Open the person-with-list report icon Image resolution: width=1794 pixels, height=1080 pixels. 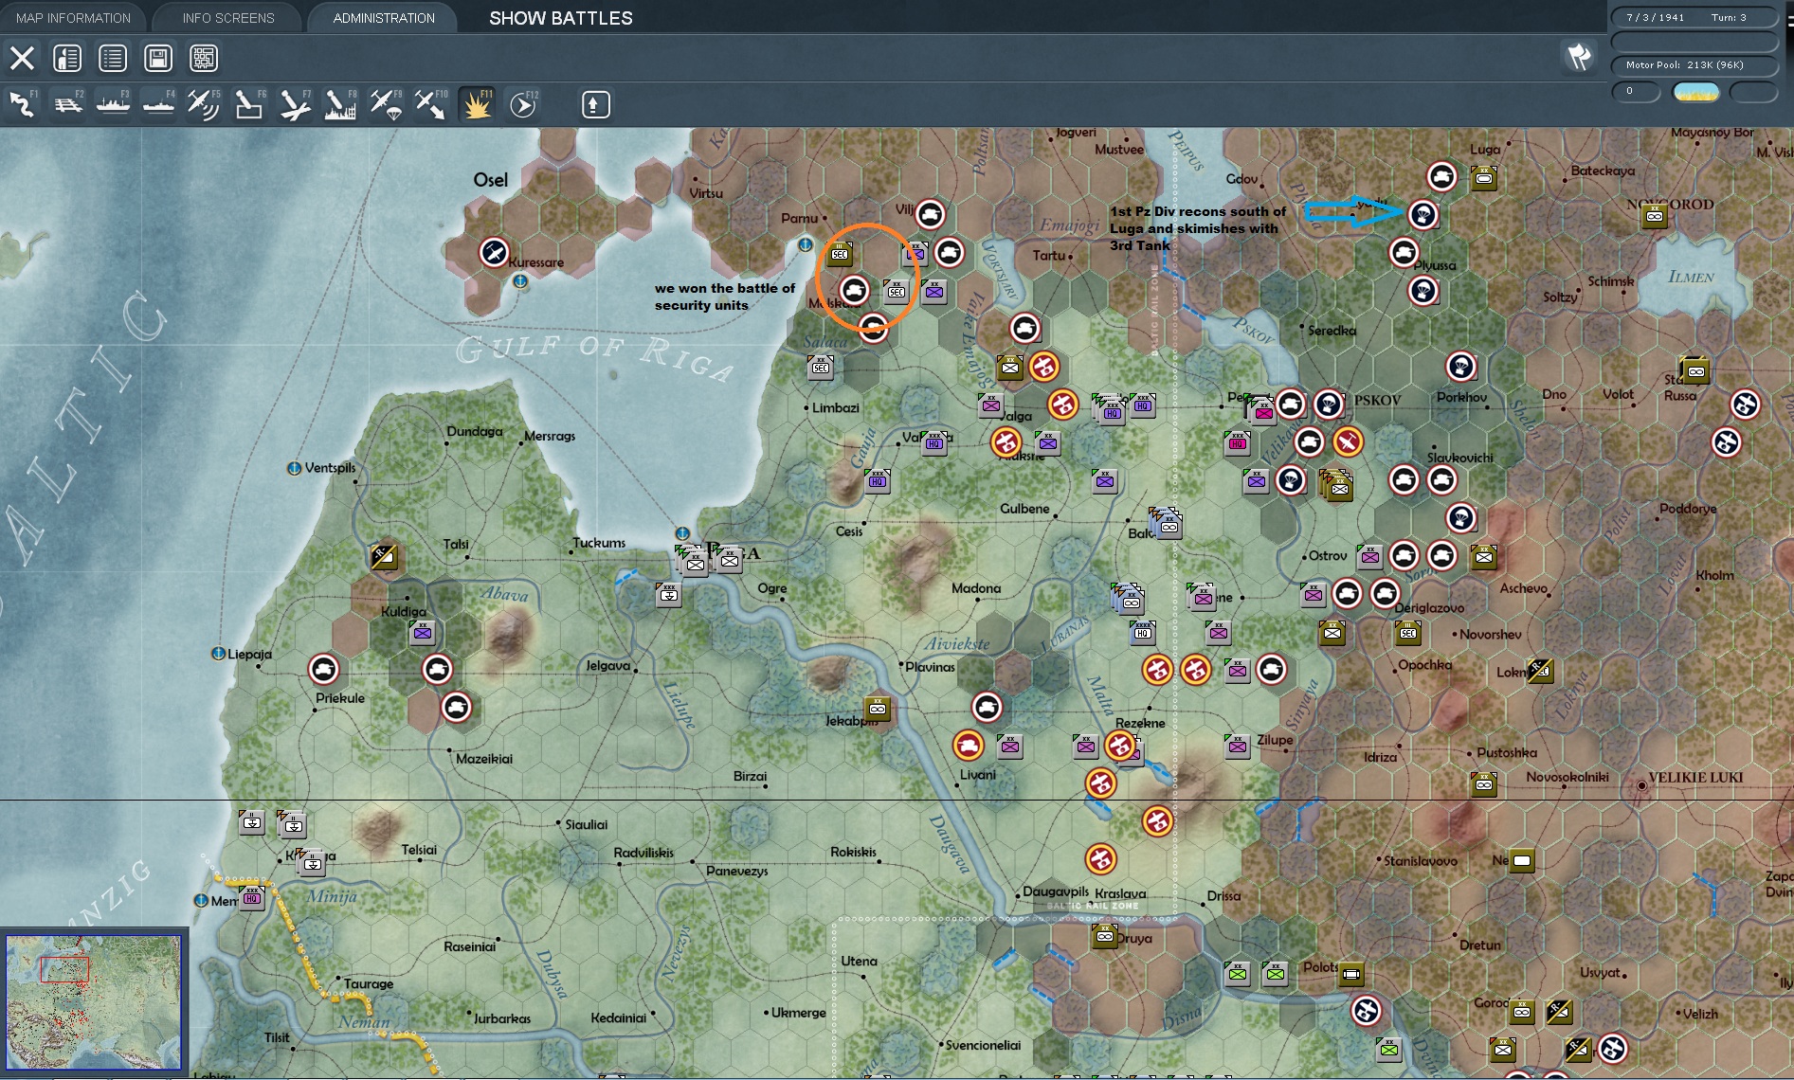point(67,59)
